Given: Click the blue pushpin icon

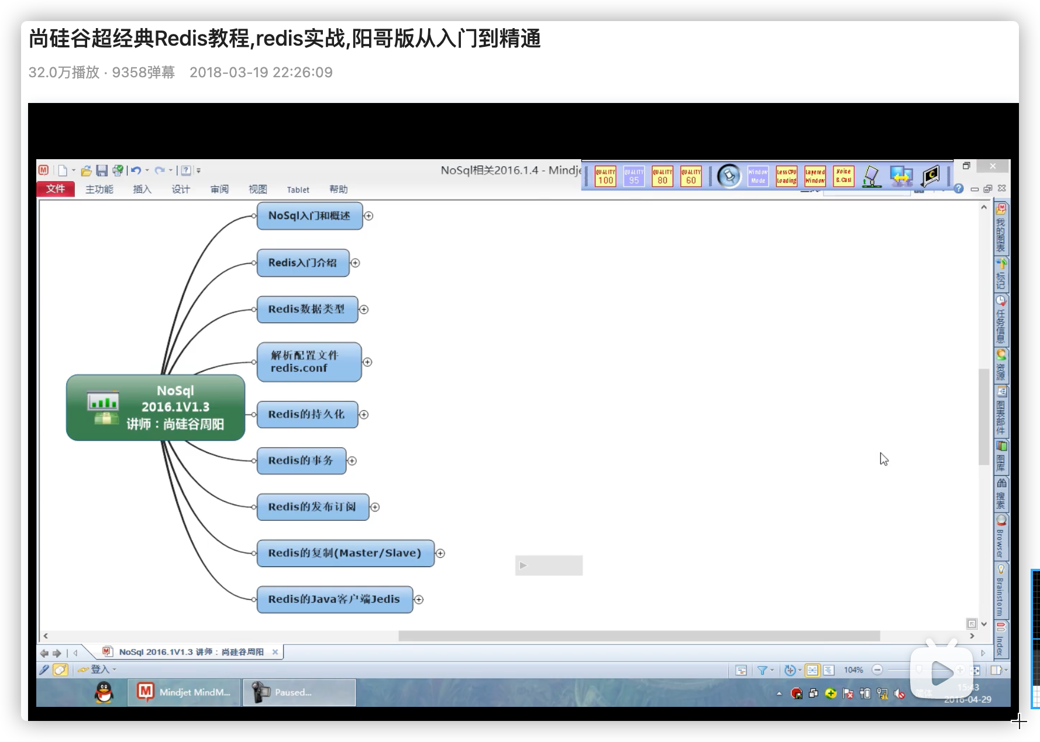Looking at the screenshot, I should click(729, 176).
